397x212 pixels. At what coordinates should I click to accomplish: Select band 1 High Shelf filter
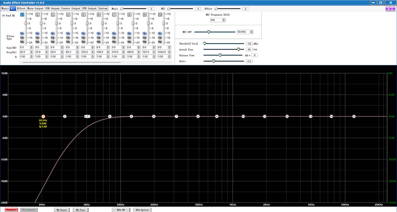click(22, 42)
